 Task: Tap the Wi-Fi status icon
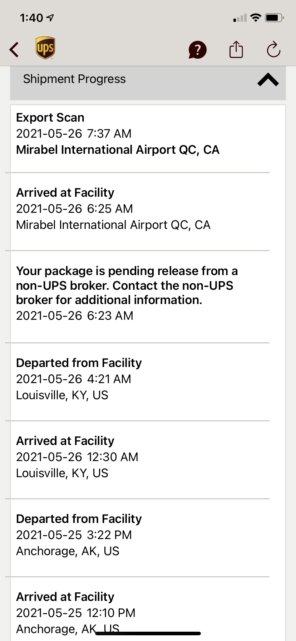click(x=256, y=18)
